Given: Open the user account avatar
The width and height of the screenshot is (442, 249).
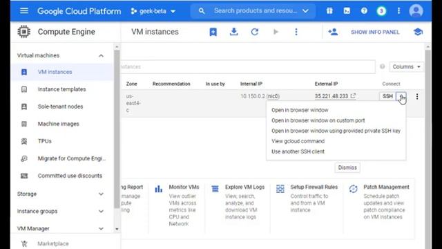Looking at the screenshot, I should (416, 11).
